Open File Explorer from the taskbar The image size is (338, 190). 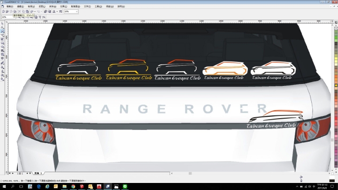pyautogui.click(x=64, y=187)
